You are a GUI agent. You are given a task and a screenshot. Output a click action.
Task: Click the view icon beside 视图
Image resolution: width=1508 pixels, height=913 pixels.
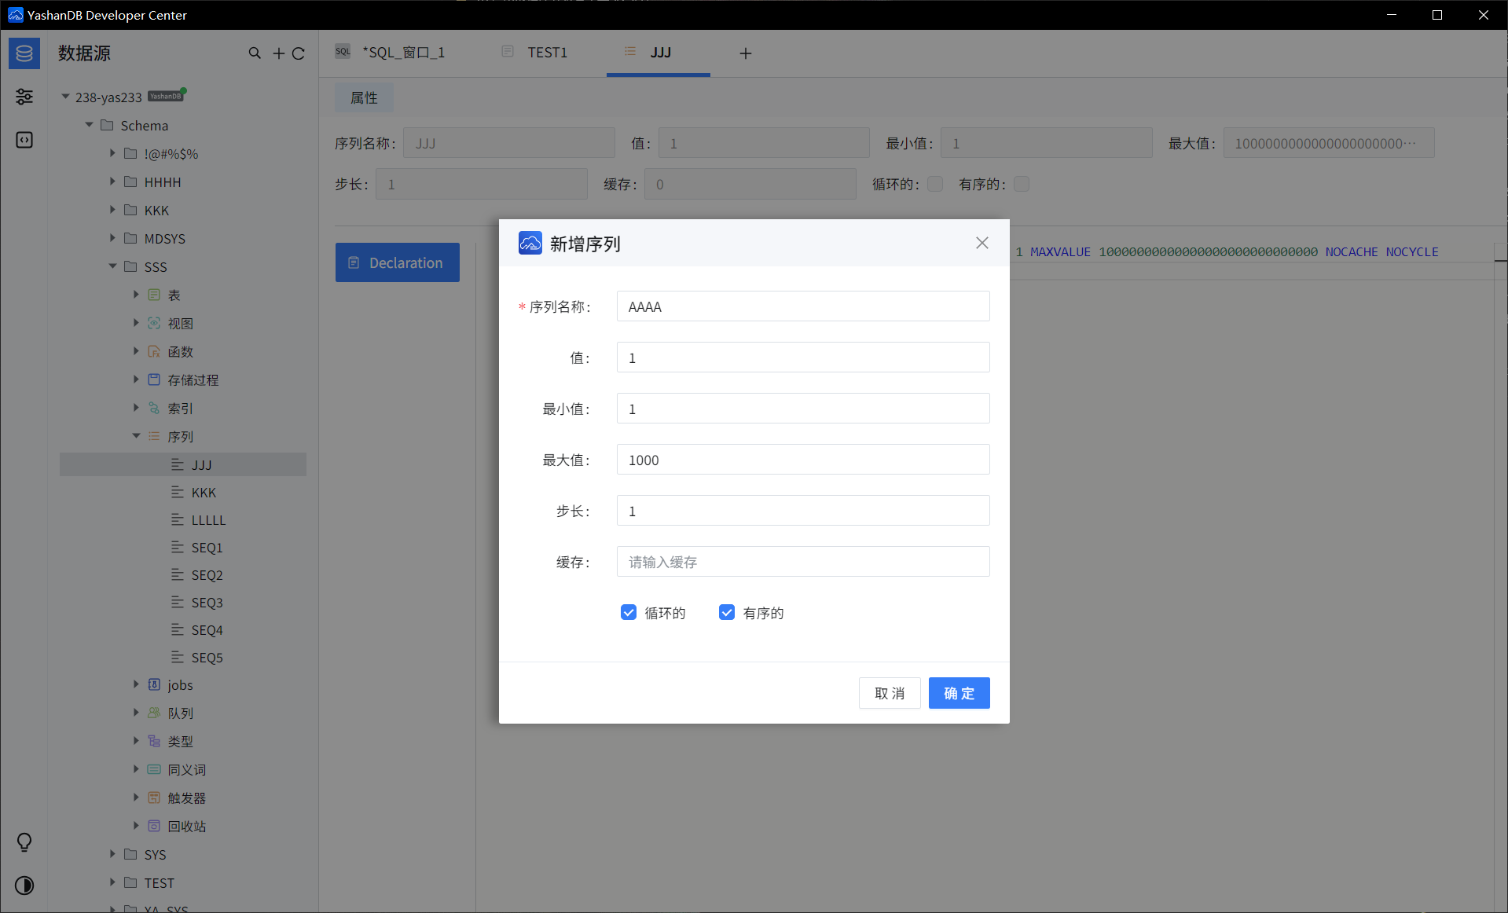click(154, 323)
